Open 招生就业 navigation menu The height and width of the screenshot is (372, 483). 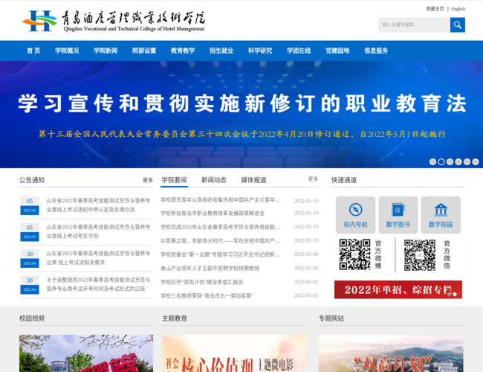pos(221,51)
